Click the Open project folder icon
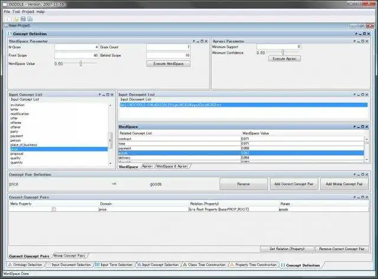Viewport: 378px width, 279px height. pos(16,19)
